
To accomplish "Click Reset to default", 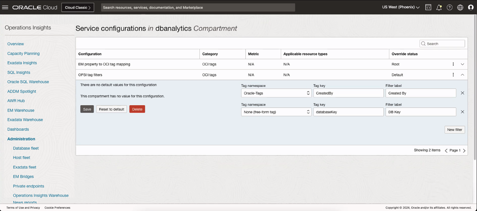I will coord(111,109).
